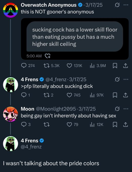Open the @Moonlight2095 profile handle
The width and height of the screenshot is (132, 172).
(x=56, y=109)
